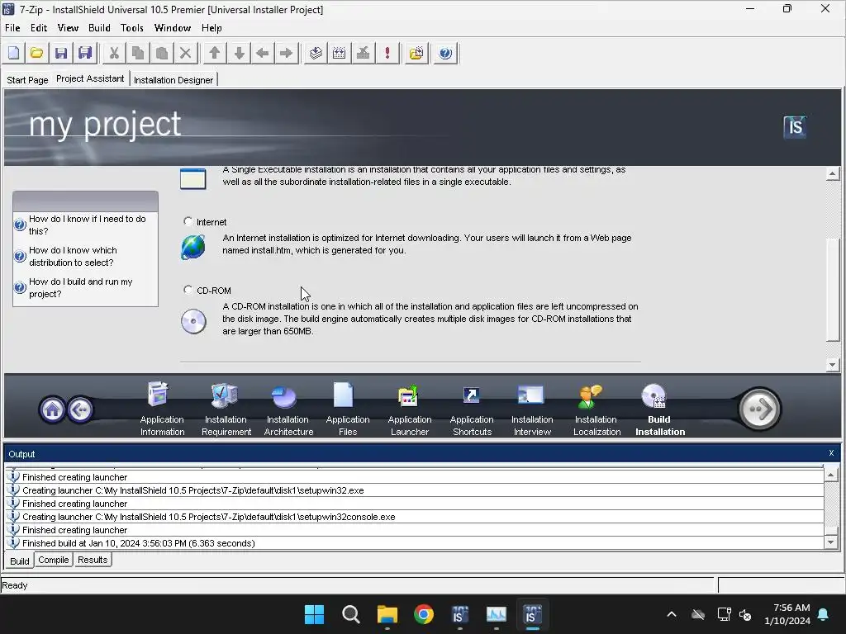Click the Delete X toolbar icon

[185, 53]
